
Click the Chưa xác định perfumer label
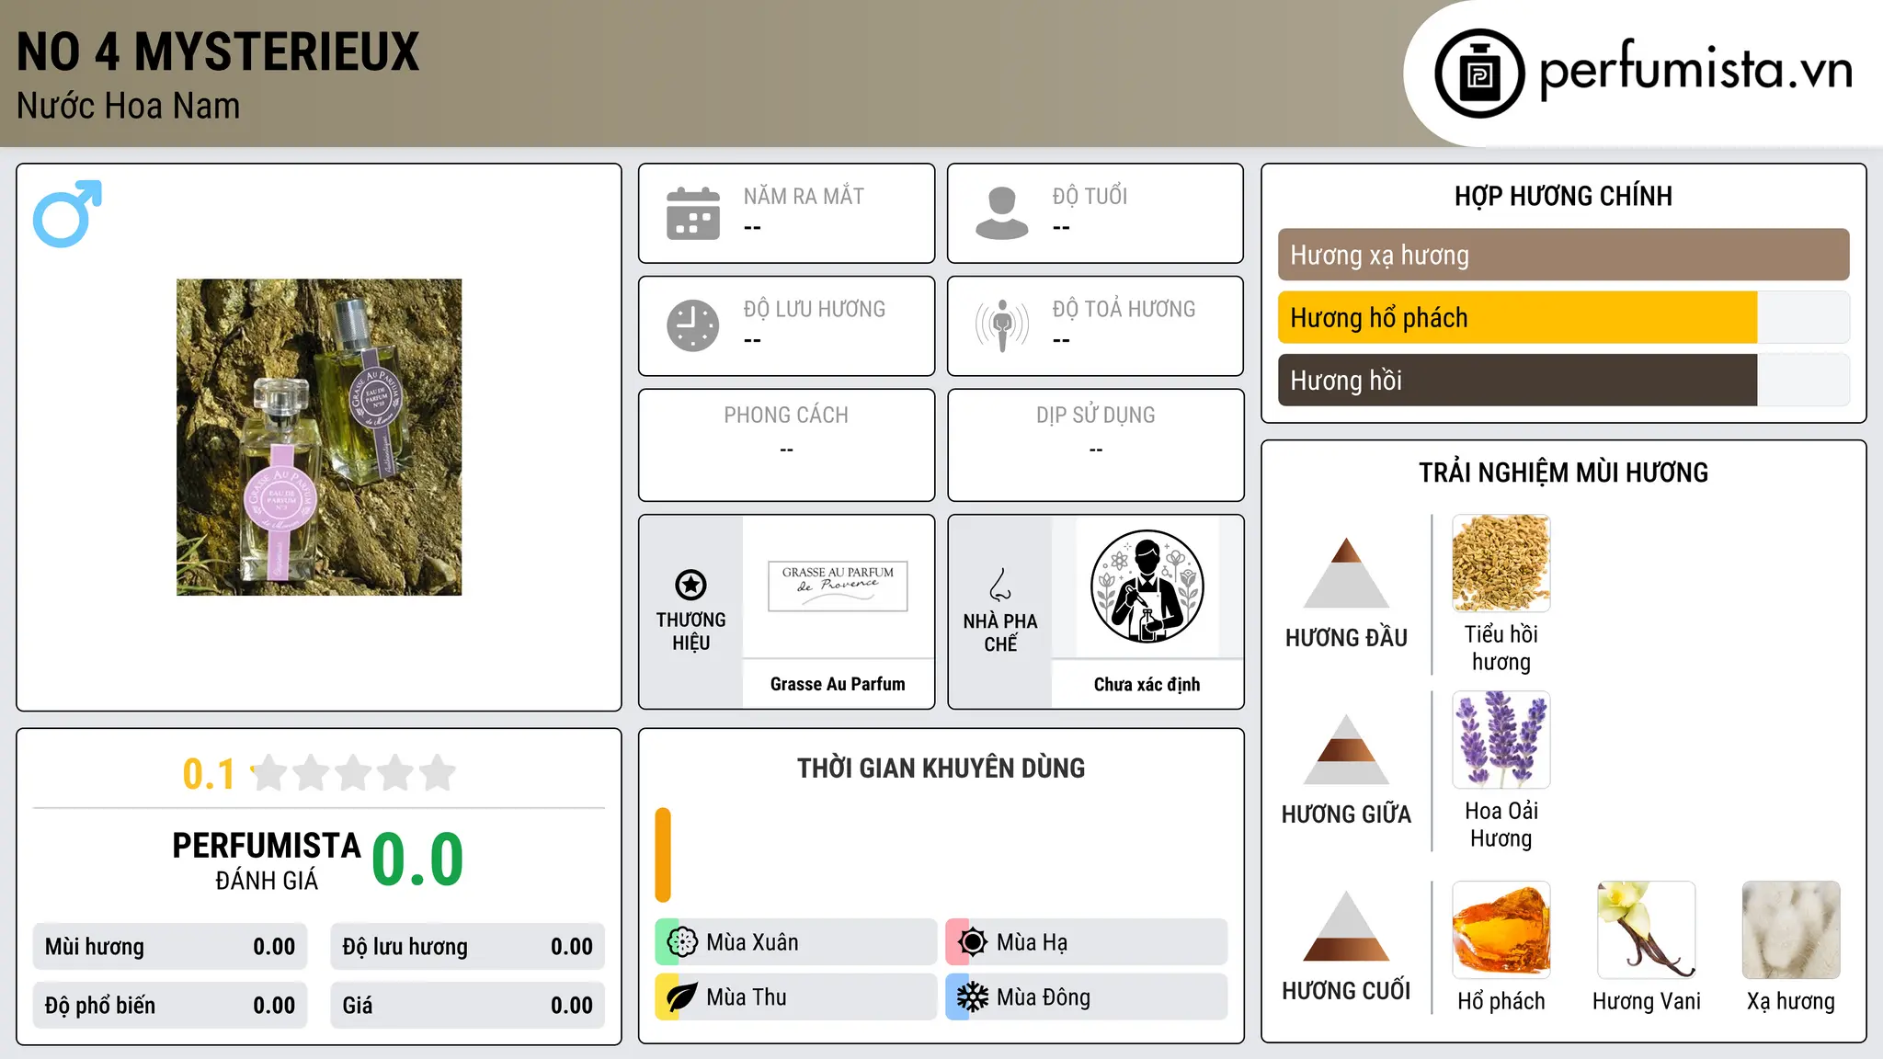pos(1147,684)
